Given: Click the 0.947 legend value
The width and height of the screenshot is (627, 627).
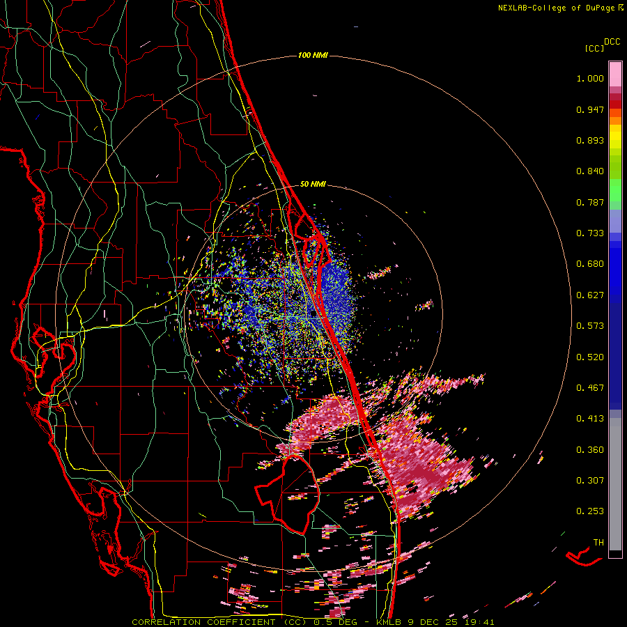Looking at the screenshot, I should click(x=590, y=109).
